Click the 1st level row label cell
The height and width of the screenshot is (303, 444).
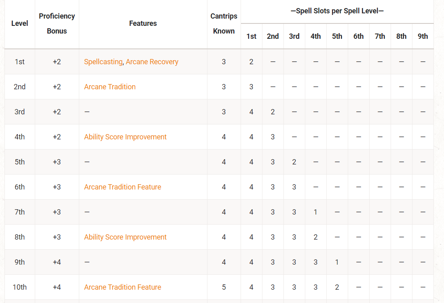click(20, 62)
